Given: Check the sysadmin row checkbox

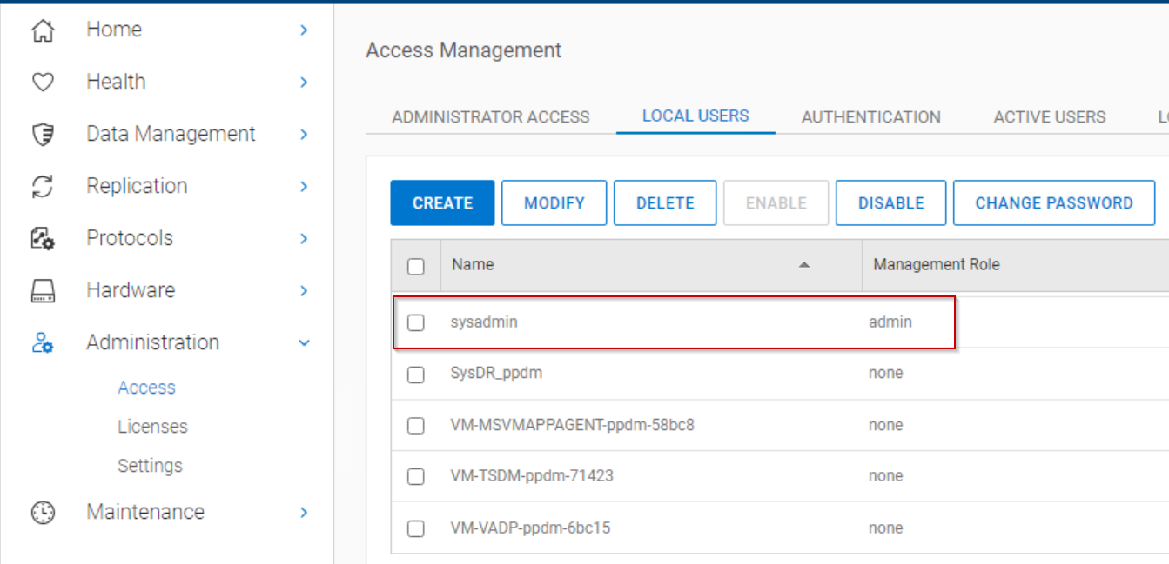Looking at the screenshot, I should click(415, 322).
